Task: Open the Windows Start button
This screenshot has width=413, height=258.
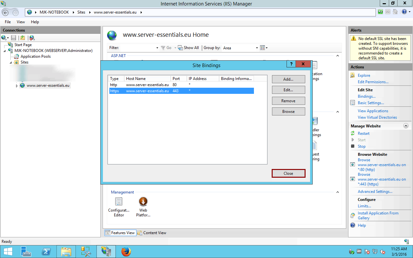Action: pyautogui.click(x=8, y=252)
